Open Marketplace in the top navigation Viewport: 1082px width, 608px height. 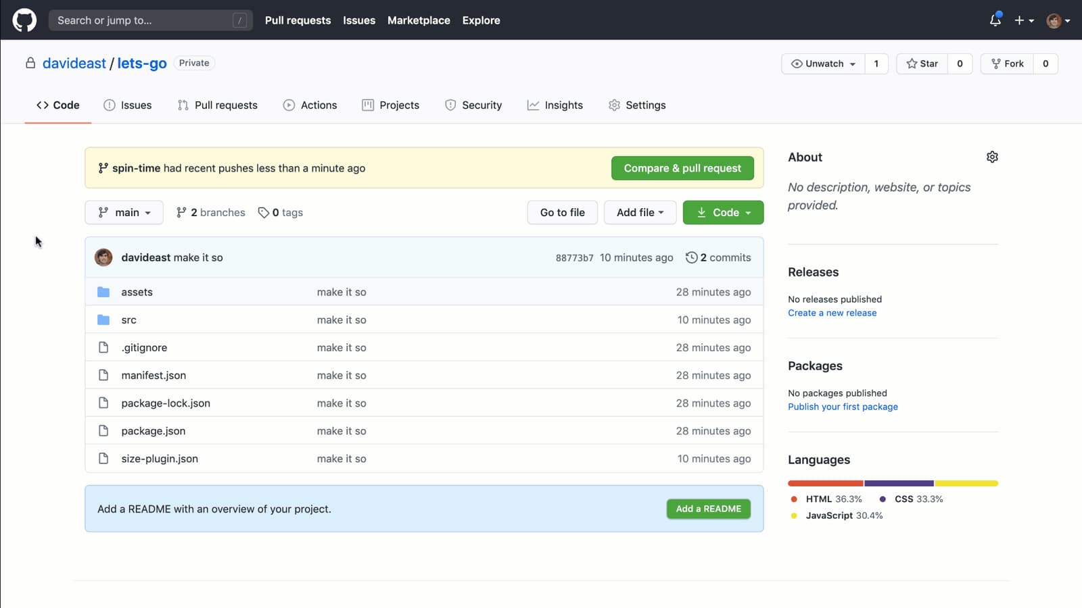click(419, 20)
